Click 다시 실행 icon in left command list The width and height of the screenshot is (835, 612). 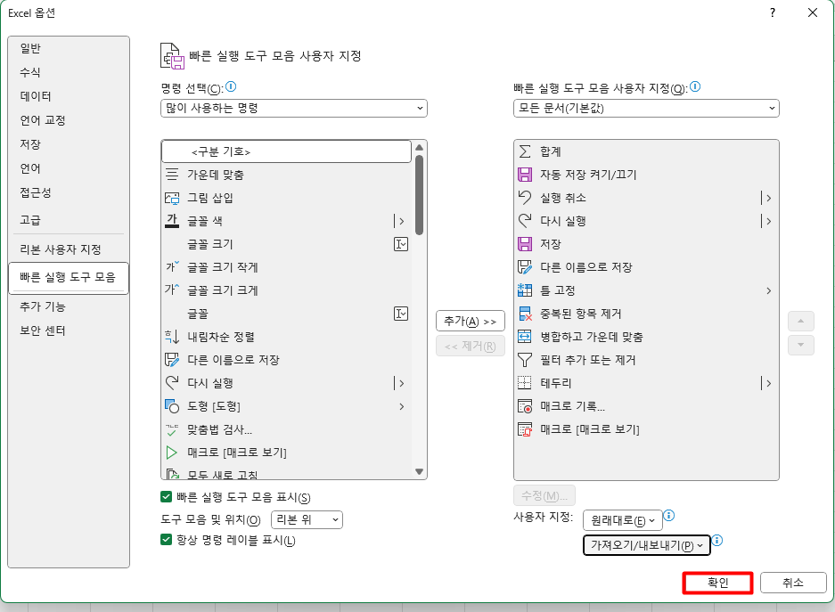[172, 383]
